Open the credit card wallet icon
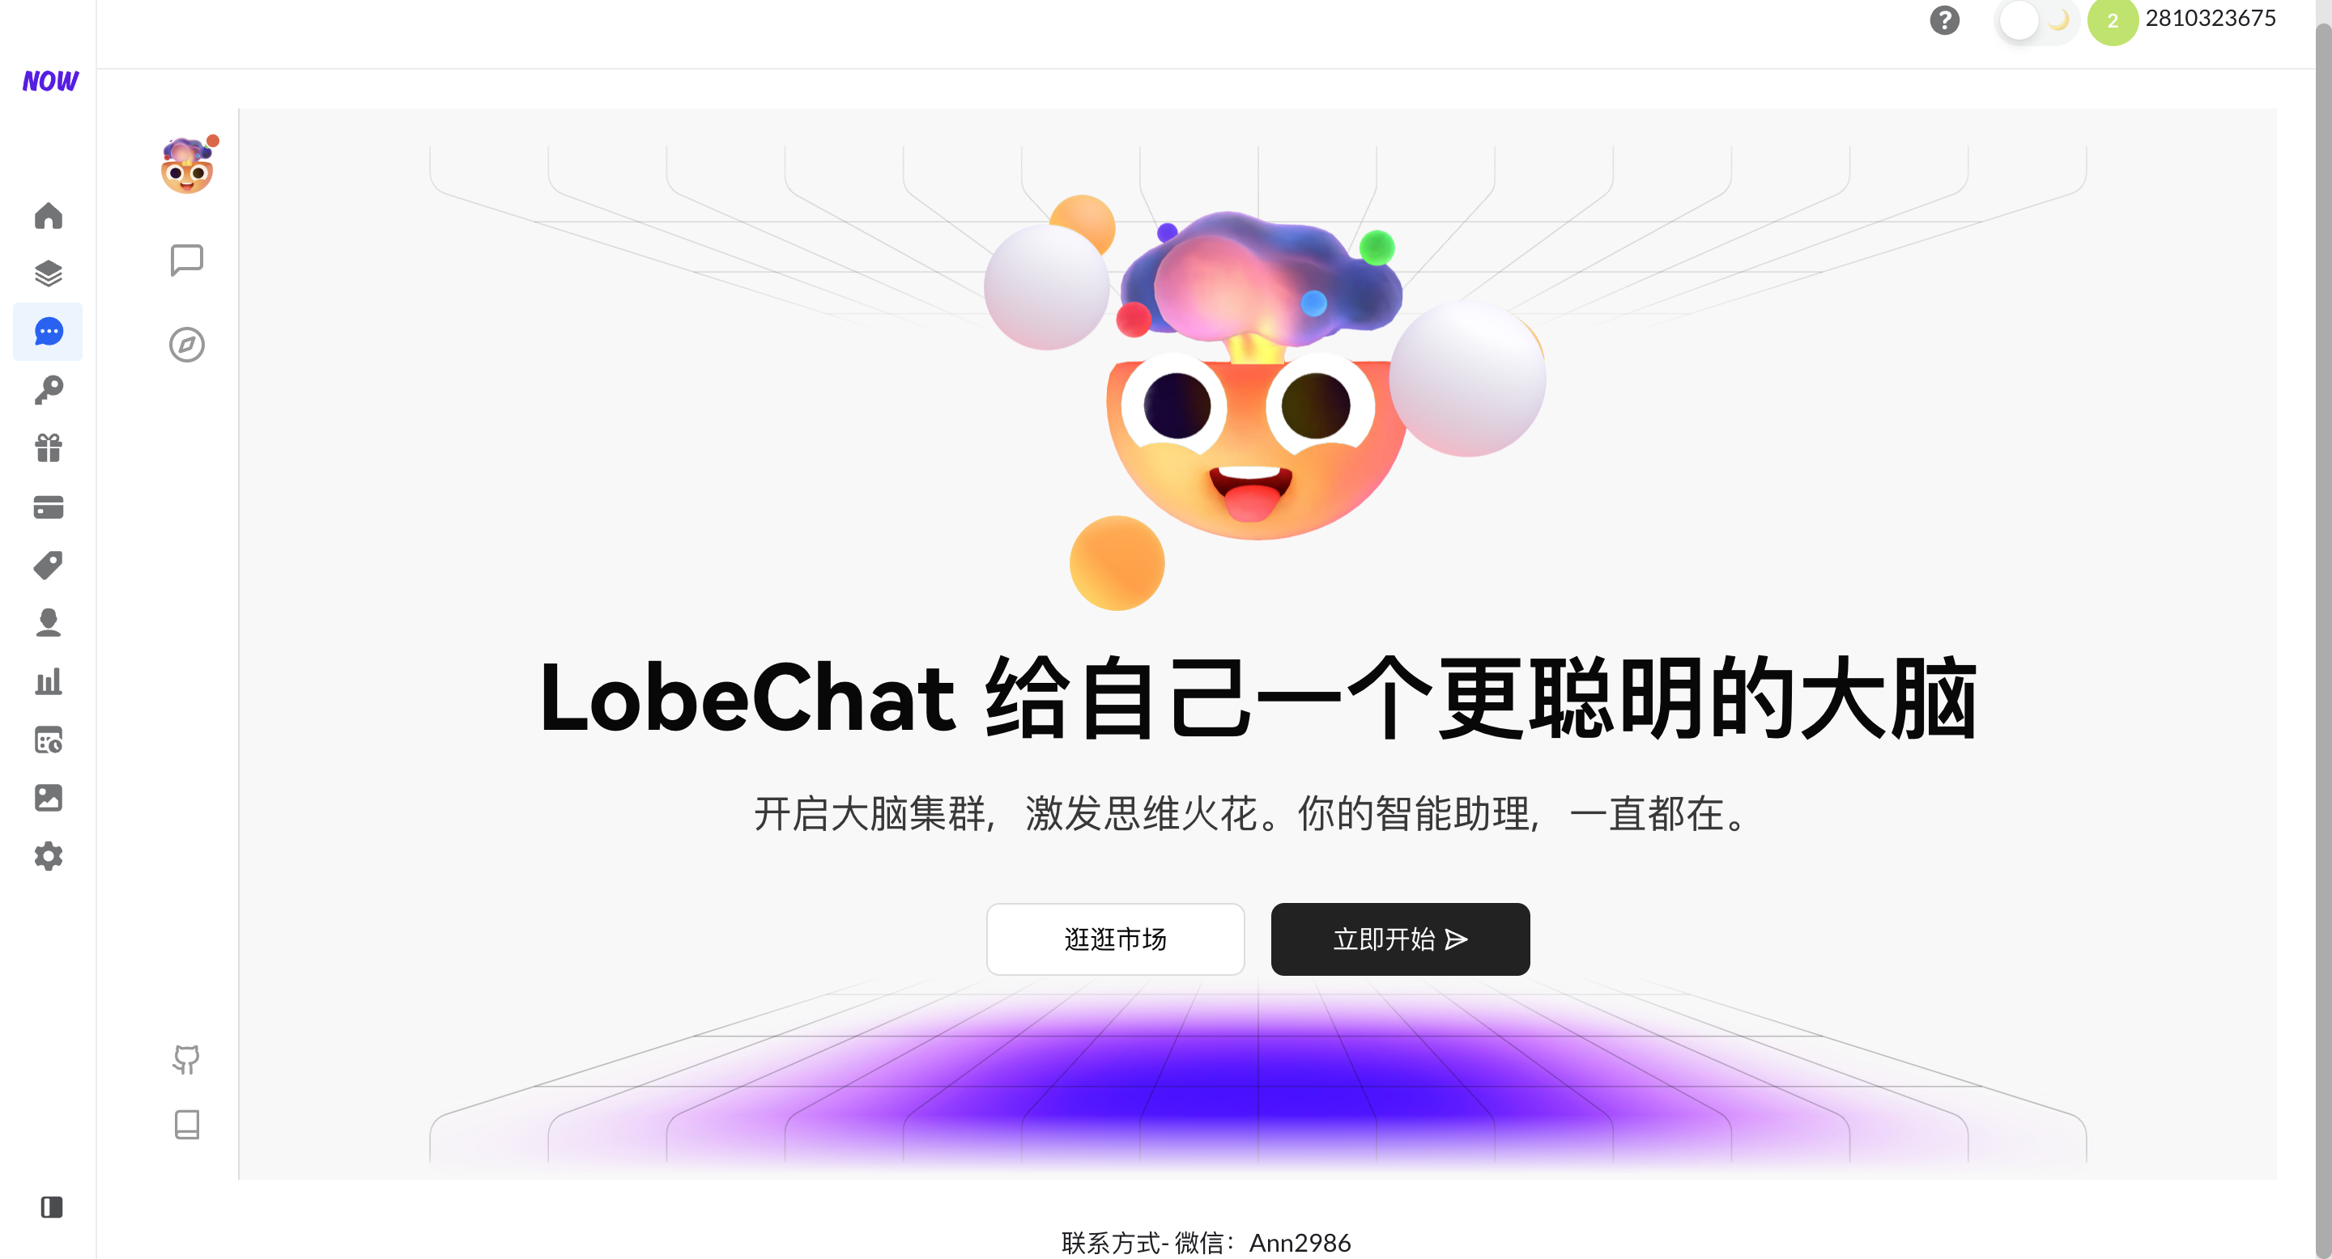The image size is (2332, 1259). click(x=48, y=507)
